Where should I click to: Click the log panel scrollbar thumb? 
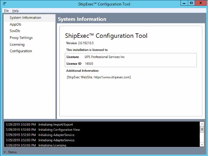click(x=202, y=129)
